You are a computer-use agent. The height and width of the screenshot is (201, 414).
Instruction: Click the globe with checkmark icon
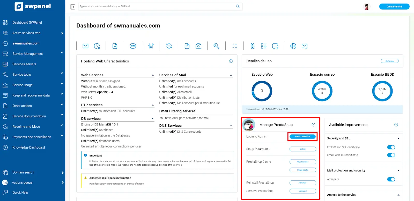click(293, 46)
